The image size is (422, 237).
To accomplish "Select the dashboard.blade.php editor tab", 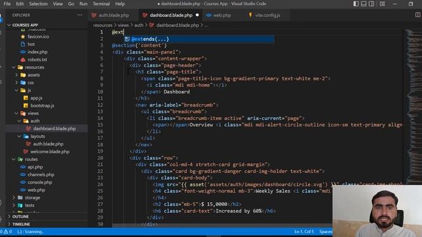I will coord(171,15).
